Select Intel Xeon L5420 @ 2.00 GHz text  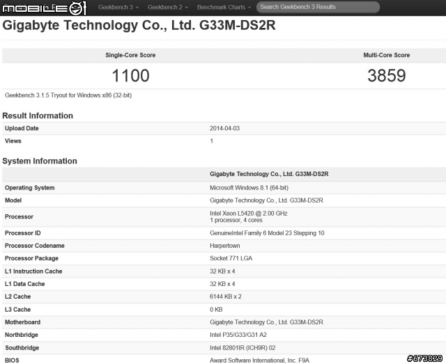[x=249, y=213]
